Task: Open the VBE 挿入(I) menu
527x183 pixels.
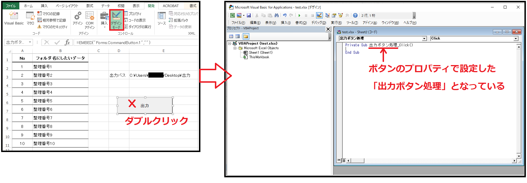Action: (x=286, y=23)
